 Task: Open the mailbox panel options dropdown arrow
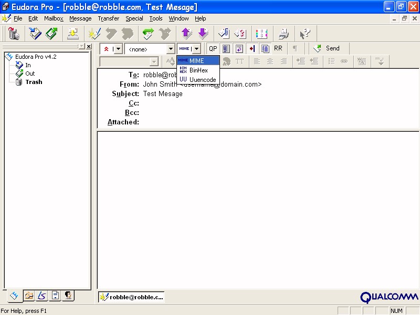coord(82,46)
